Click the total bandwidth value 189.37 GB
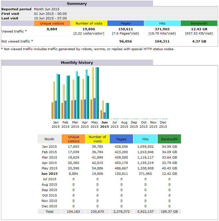The image size is (219, 221). [169, 212]
